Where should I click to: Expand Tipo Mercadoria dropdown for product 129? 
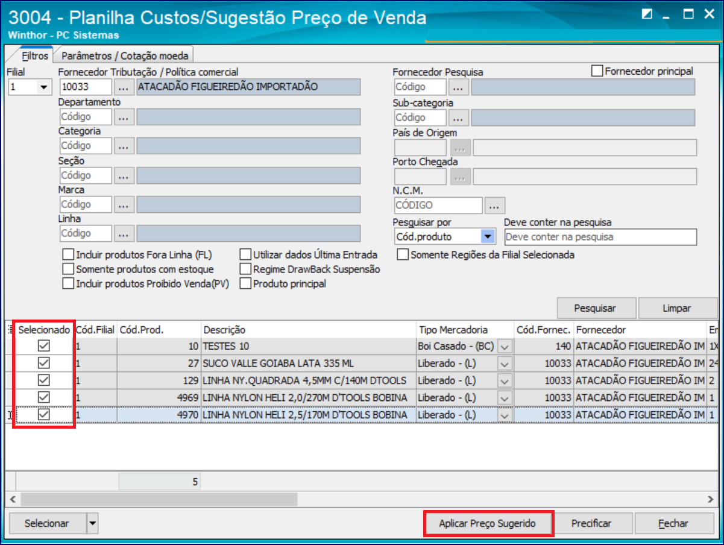[x=505, y=381]
